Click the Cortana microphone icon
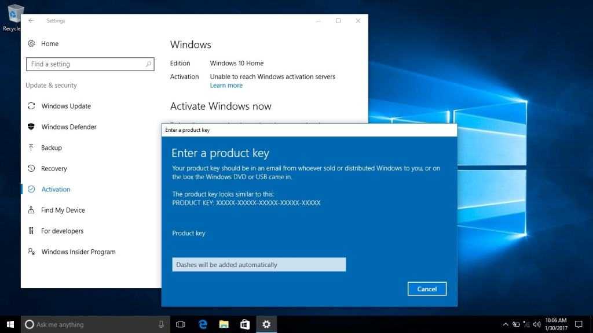Viewport: 593px width, 333px height. pos(161,324)
